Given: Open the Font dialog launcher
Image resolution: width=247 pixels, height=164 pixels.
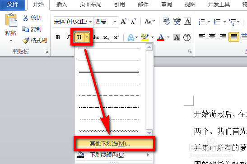Looking at the screenshot, I should (190, 51).
